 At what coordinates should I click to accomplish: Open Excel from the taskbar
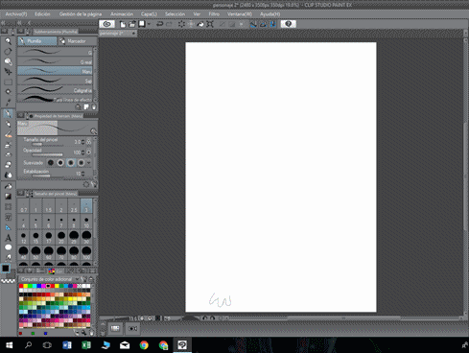86,345
